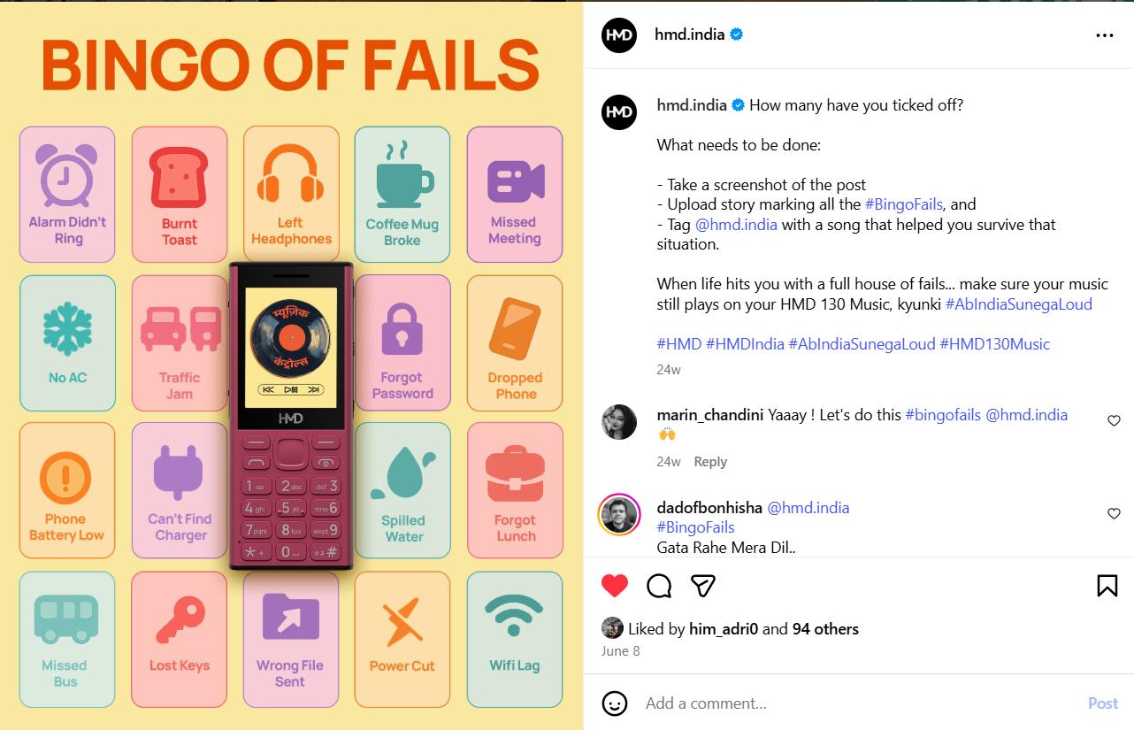Click the @hmd.india mention in caption
1134x730 pixels.
point(736,225)
